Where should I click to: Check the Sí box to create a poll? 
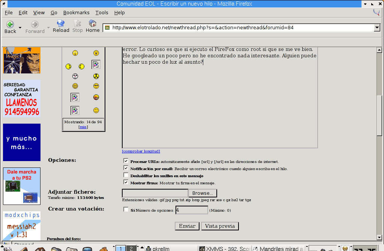pos(126,209)
